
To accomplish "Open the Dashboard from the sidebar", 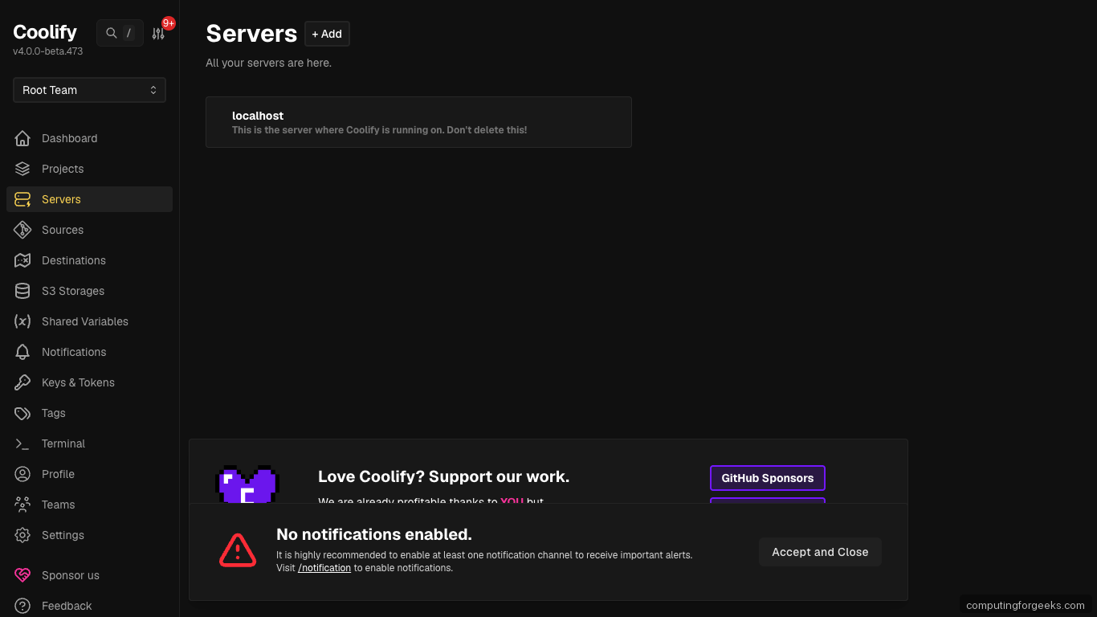I will 69,138.
